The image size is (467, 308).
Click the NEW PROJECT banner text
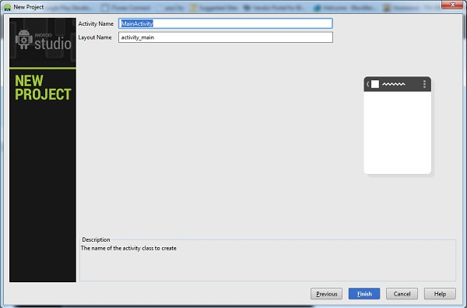coord(43,87)
